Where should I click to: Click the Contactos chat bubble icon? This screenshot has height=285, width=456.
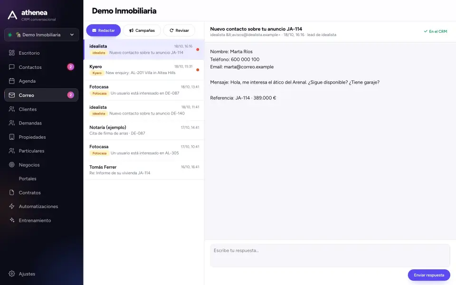(x=11, y=67)
